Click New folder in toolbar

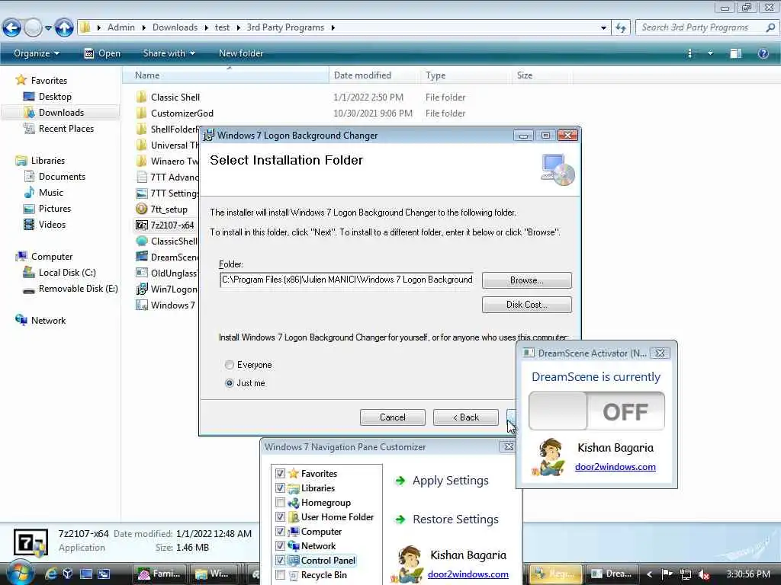241,53
